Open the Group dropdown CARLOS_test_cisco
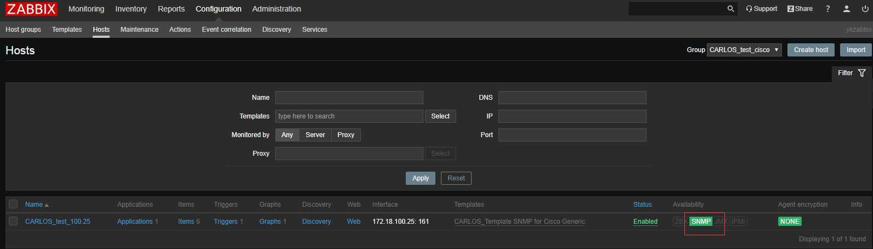This screenshot has width=873, height=249. point(744,50)
